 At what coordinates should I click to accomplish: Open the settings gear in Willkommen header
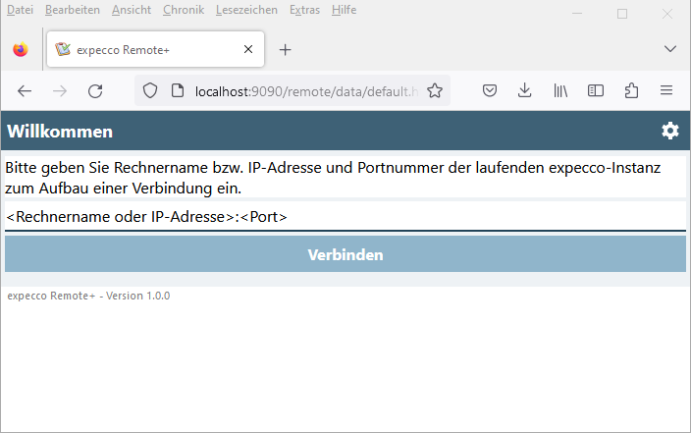click(670, 132)
